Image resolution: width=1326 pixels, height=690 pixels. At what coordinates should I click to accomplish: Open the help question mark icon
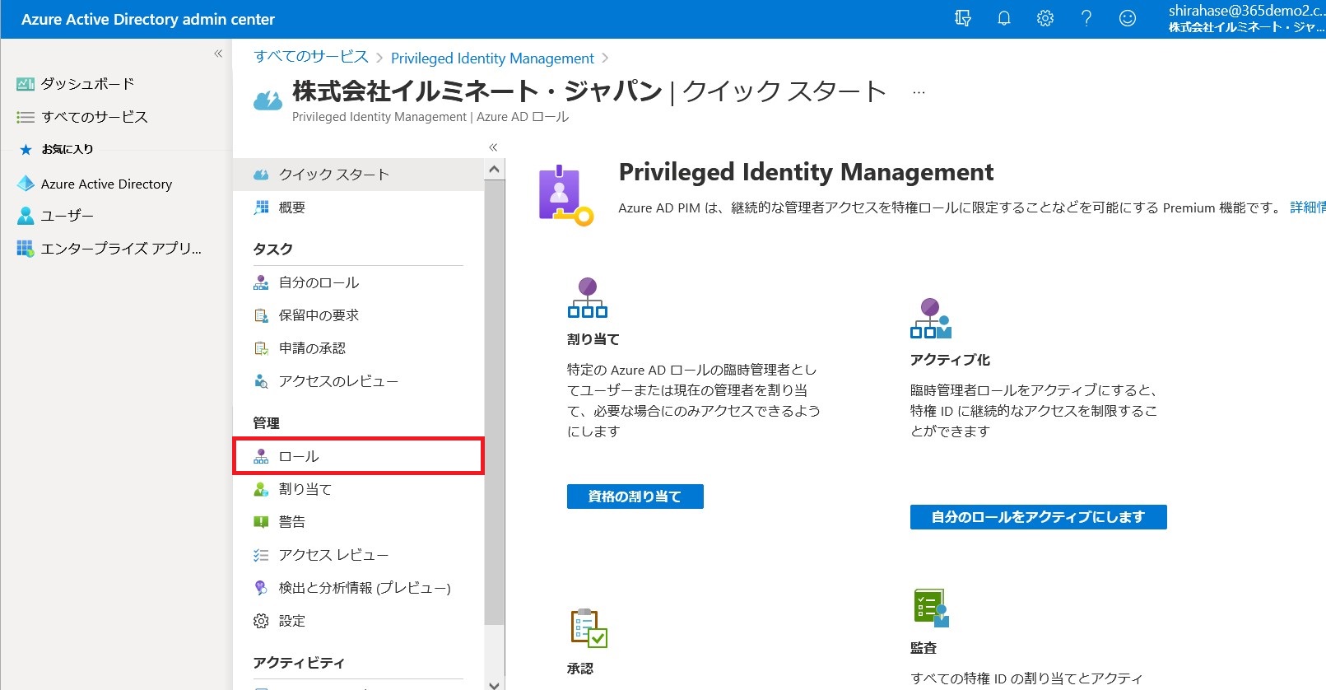pos(1086,18)
